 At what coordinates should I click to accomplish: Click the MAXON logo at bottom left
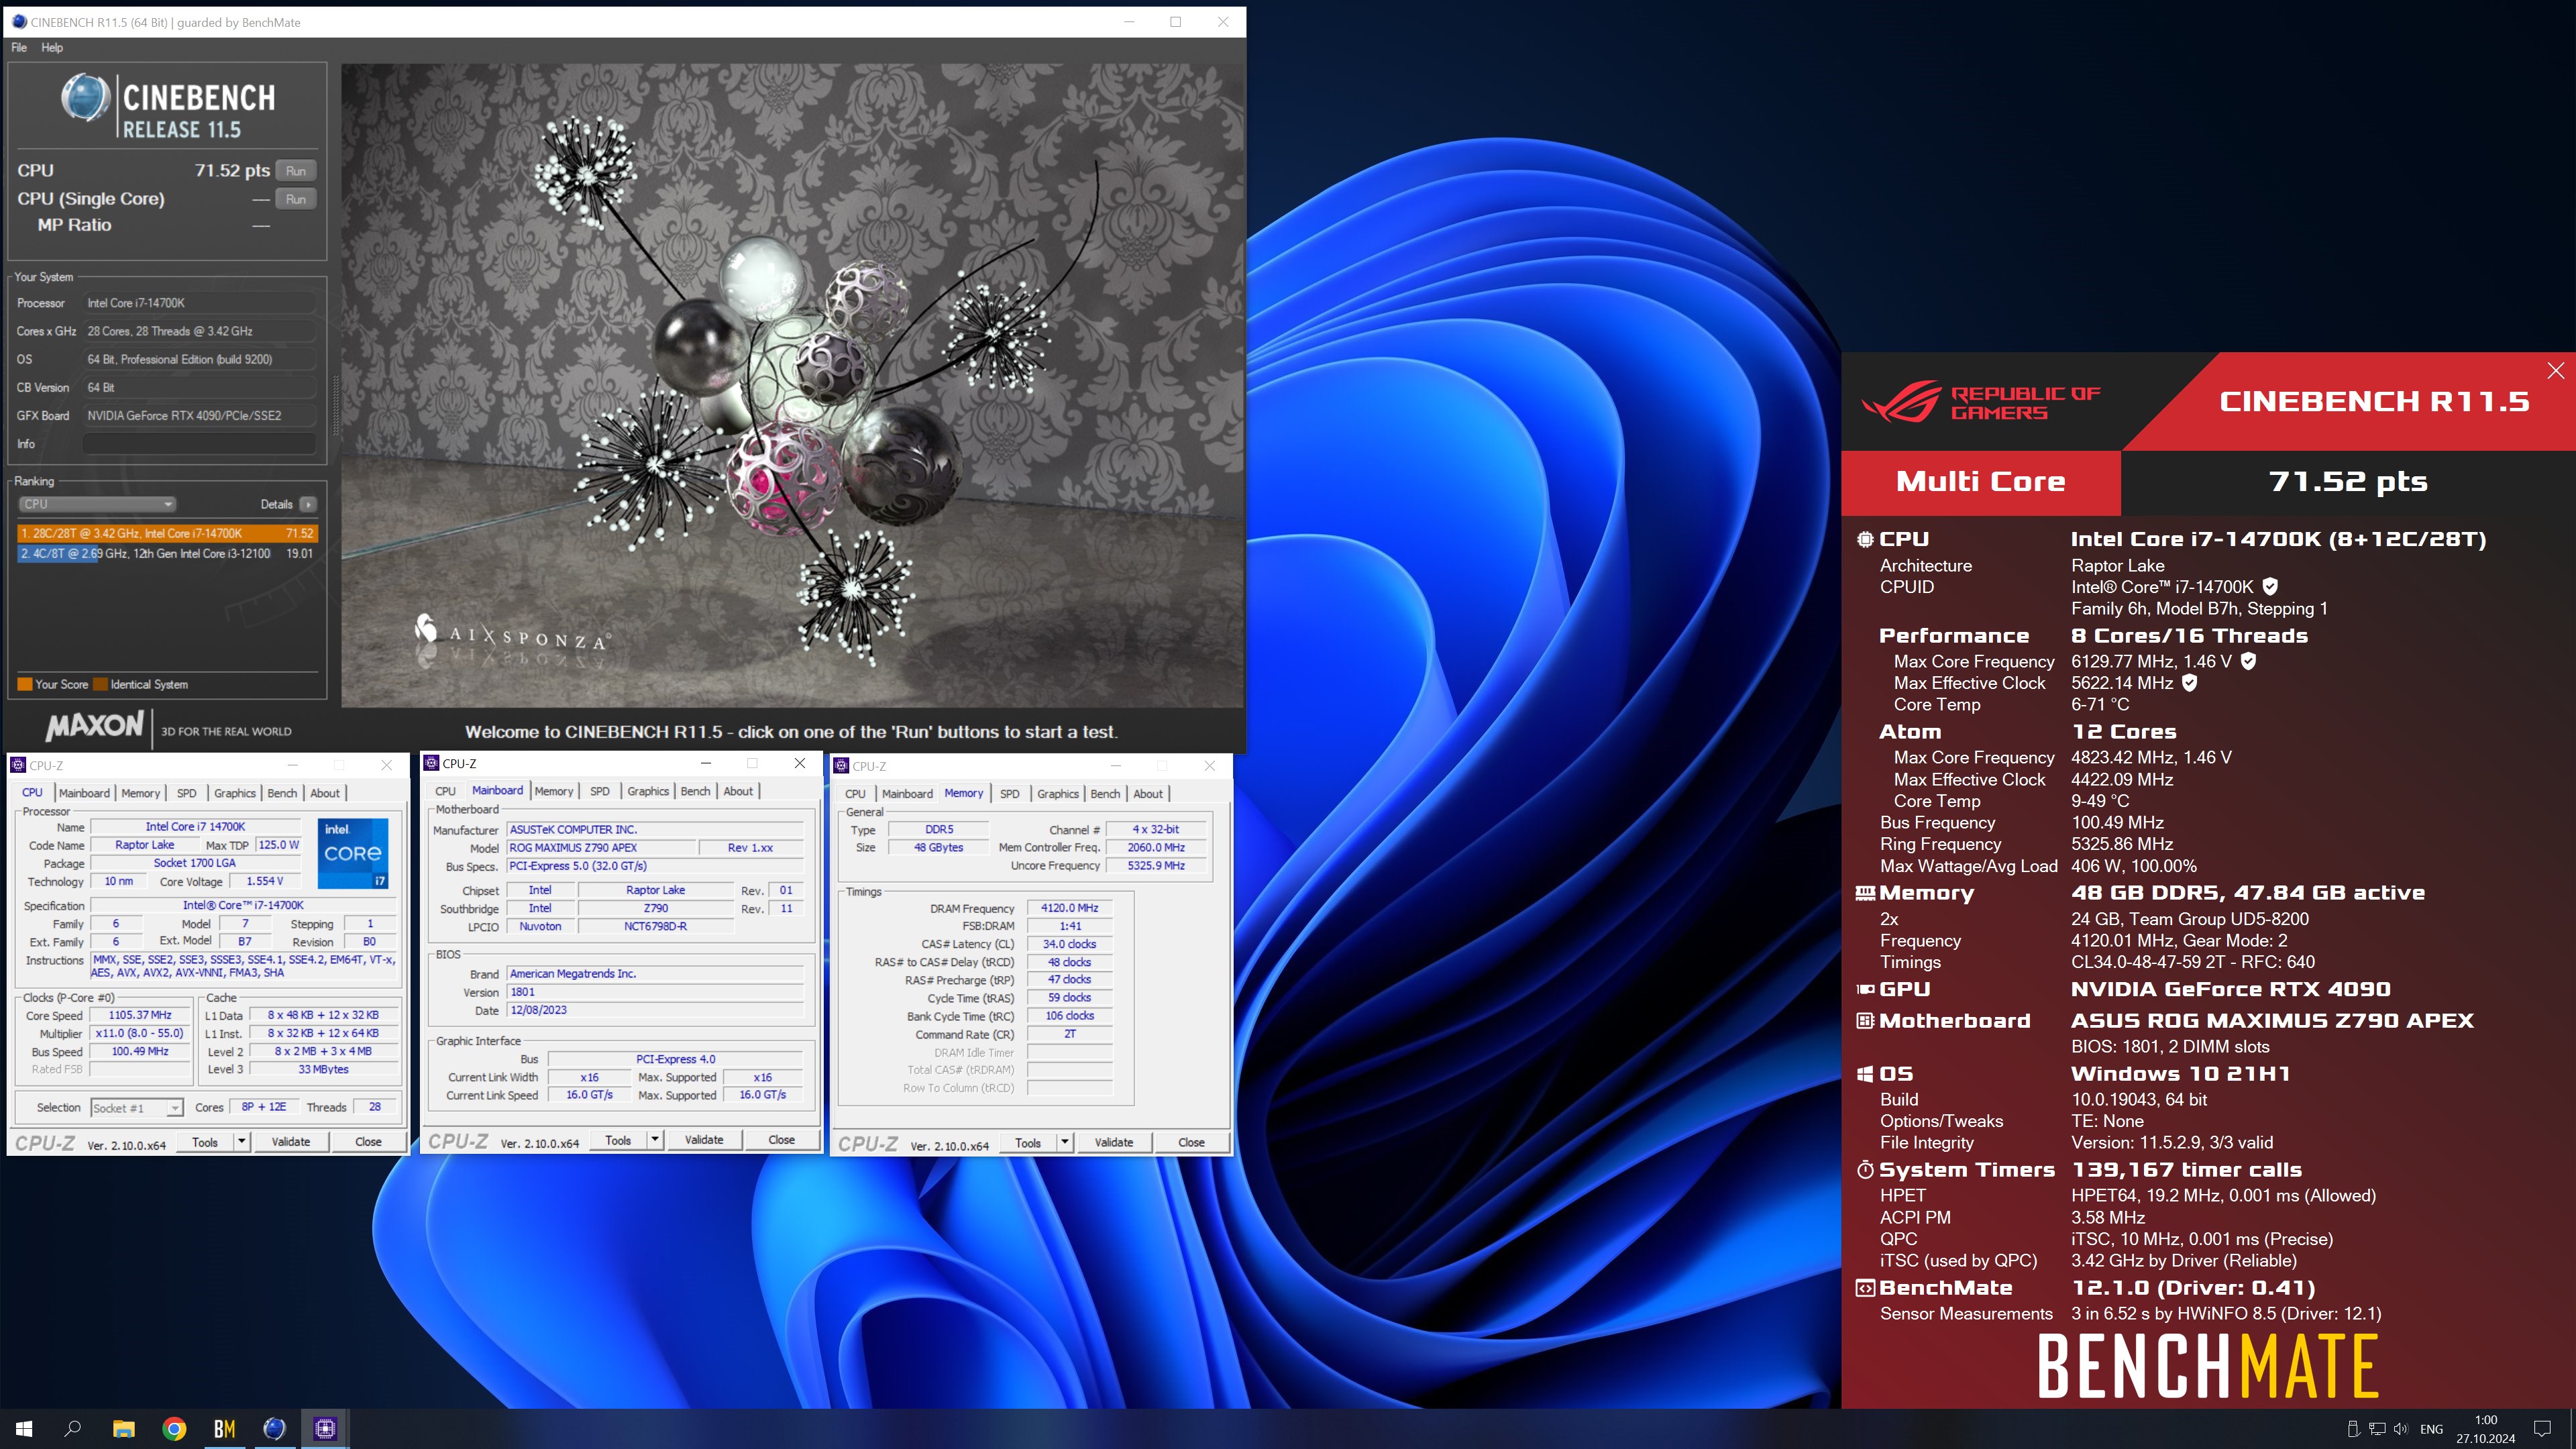pos(95,725)
